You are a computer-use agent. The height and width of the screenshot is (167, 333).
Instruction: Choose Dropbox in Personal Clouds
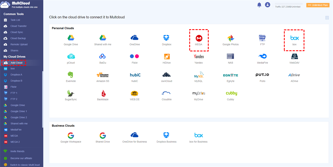pyautogui.click(x=167, y=40)
